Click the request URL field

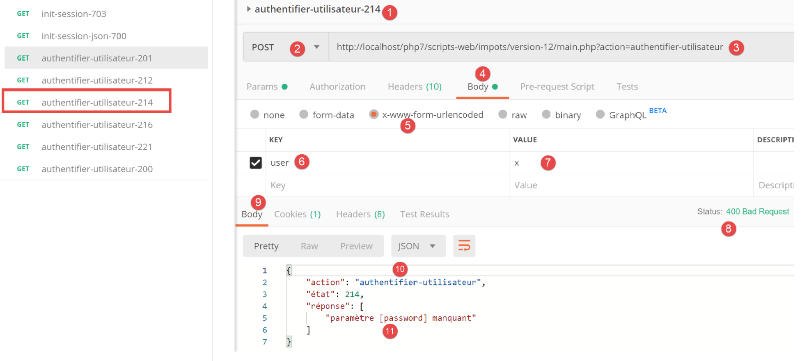point(529,47)
